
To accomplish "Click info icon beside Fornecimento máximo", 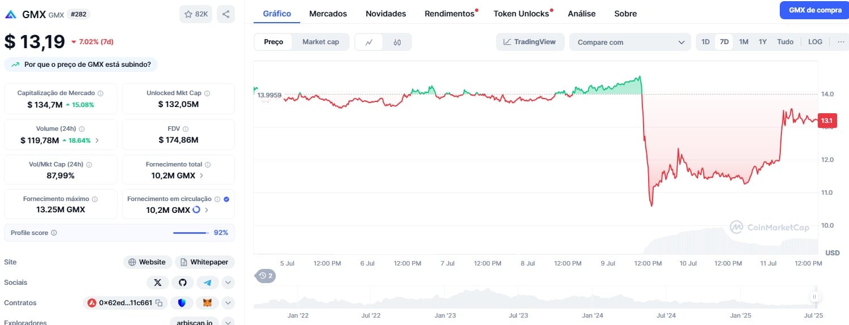I will coord(95,199).
